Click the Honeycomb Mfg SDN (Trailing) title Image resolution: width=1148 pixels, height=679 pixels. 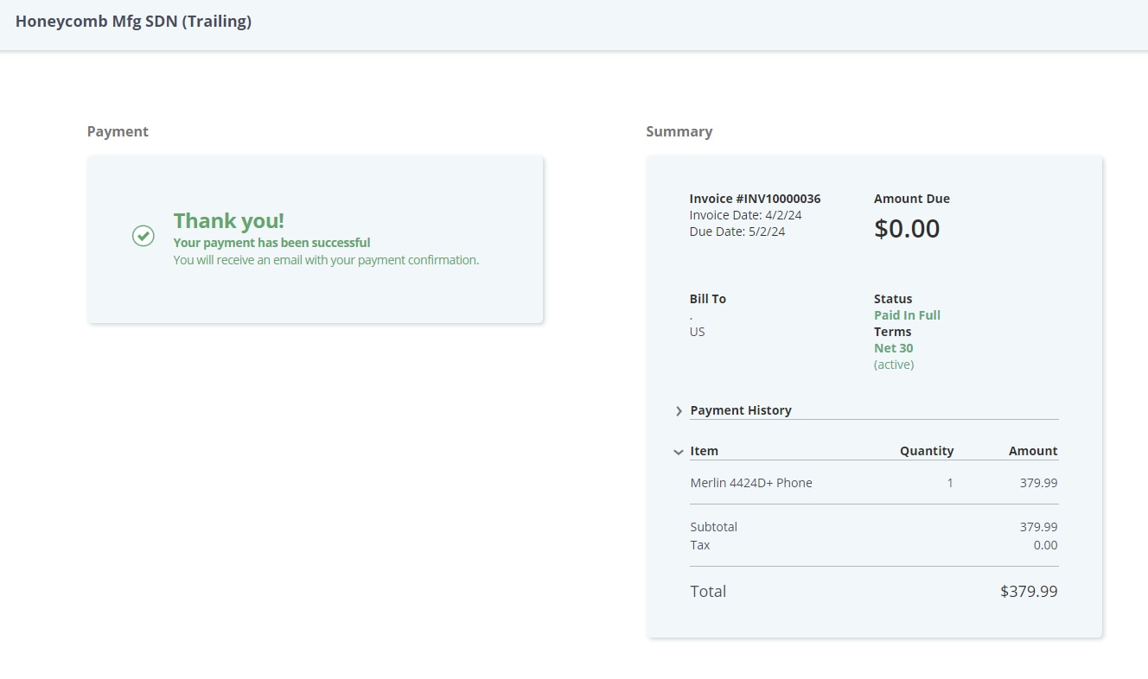click(x=133, y=22)
